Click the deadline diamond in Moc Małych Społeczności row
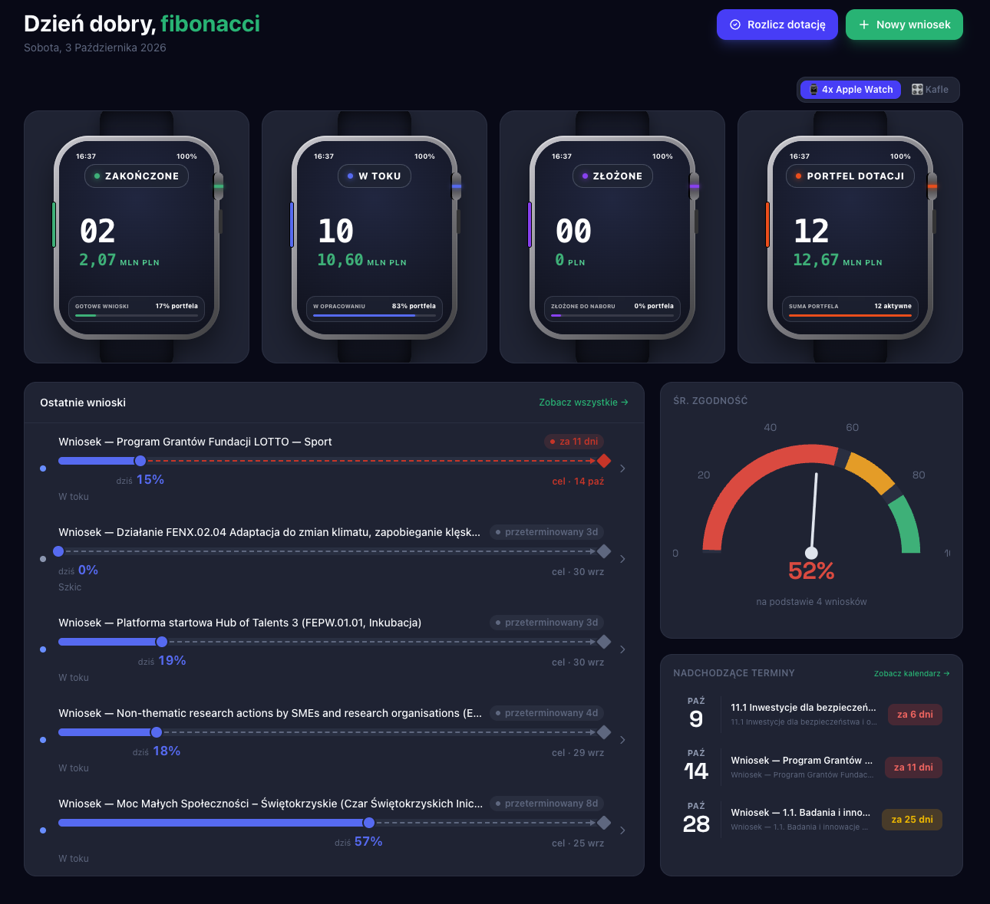 click(x=604, y=823)
